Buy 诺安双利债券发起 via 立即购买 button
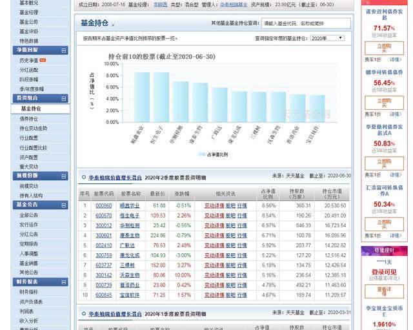The image size is (413, 330). coord(384,48)
